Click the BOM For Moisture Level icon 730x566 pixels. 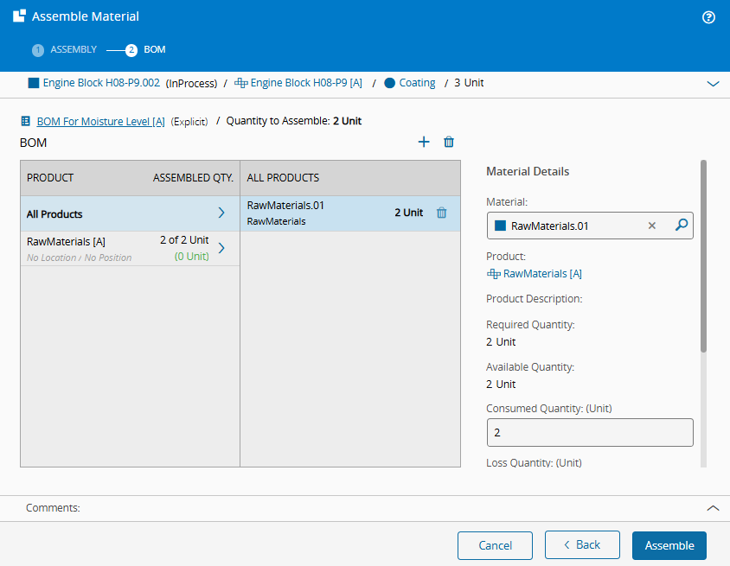tap(25, 122)
